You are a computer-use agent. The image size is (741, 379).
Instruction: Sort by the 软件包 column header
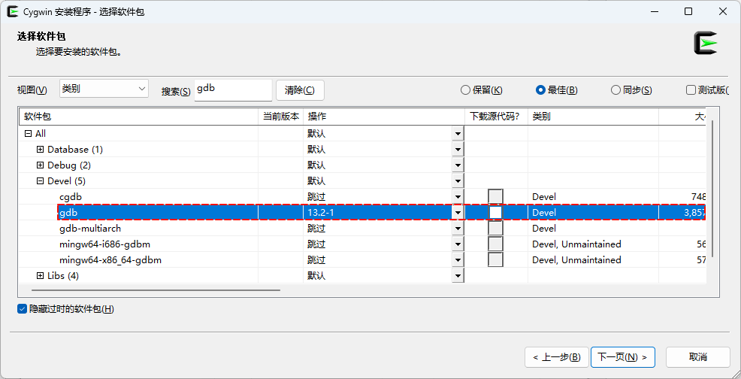click(x=138, y=117)
